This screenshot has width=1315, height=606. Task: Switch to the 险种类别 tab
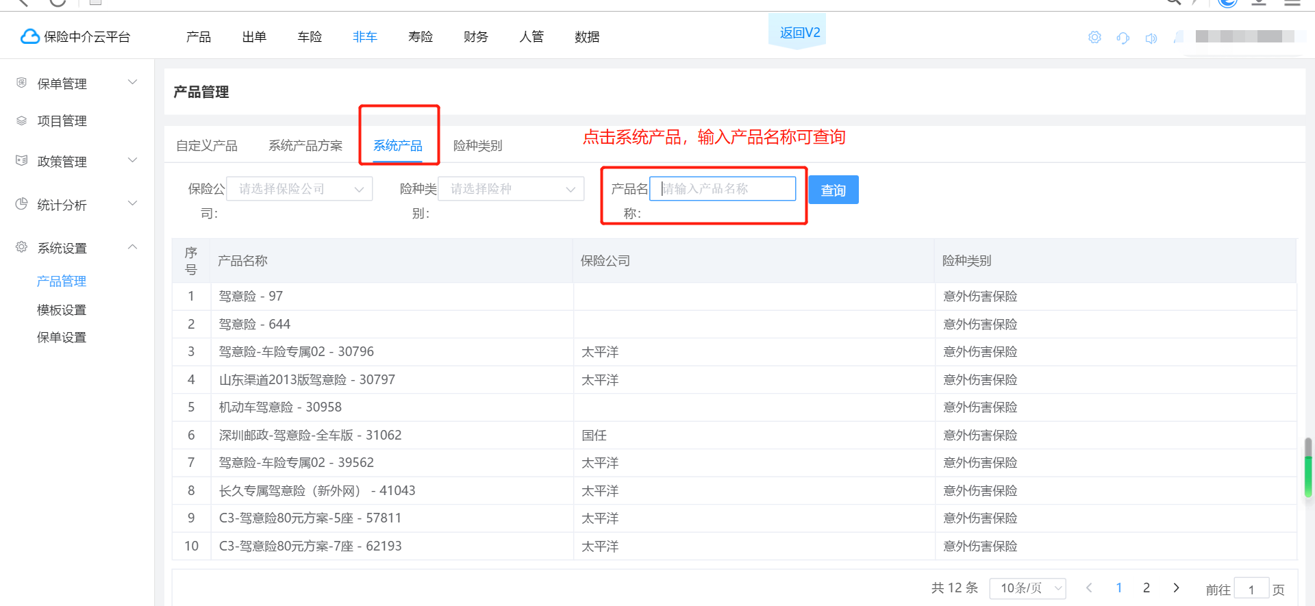[x=478, y=146]
